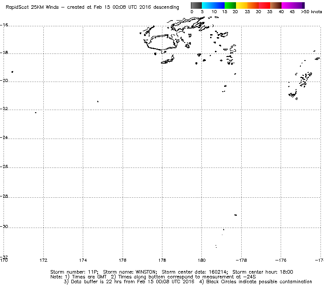Select the brown 35-40 knots color segment
Viewport: 324px width, 285px height.
pyautogui.click(x=276, y=5)
